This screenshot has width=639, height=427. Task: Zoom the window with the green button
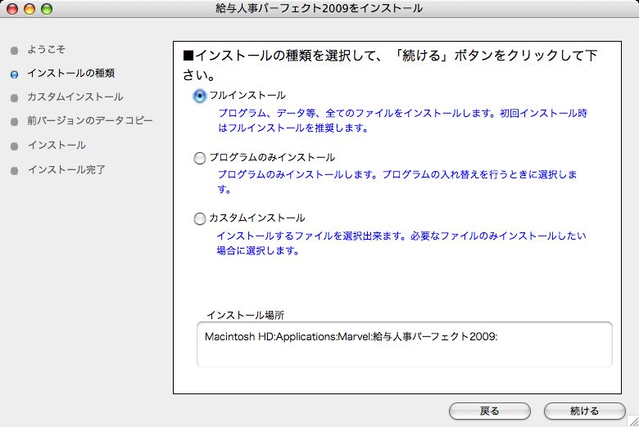click(47, 8)
